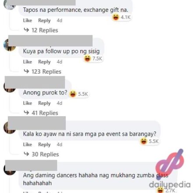Open commenter avatar beside 'Anong purok to?'
193x193 pixels.
10,86
